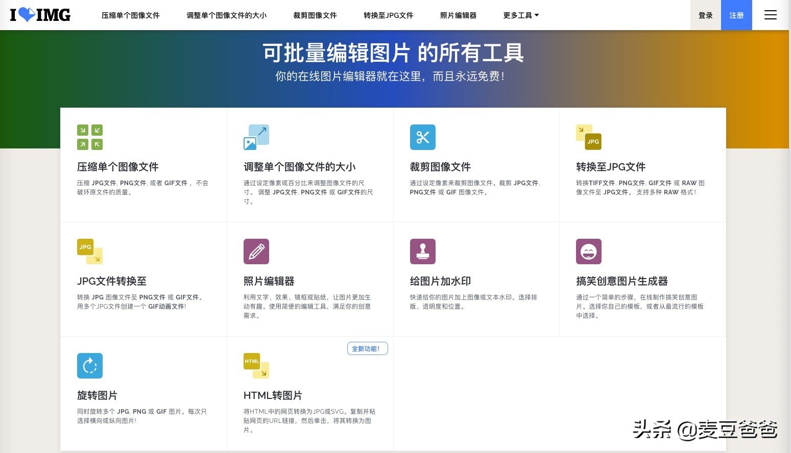
Task: Click the watermark stamp icon
Action: pos(422,251)
